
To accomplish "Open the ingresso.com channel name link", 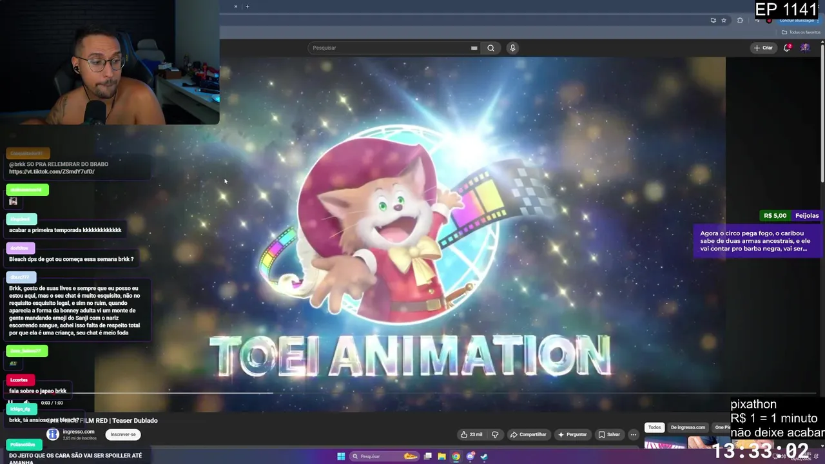I will (x=79, y=432).
